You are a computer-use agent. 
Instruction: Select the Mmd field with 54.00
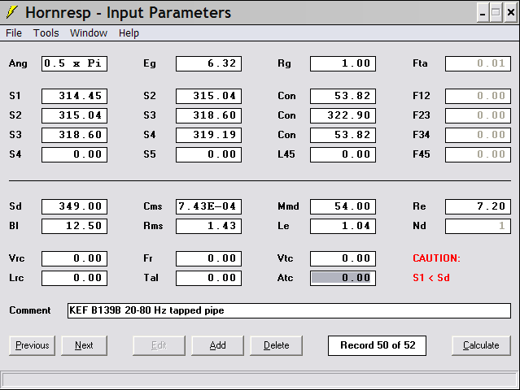point(343,206)
